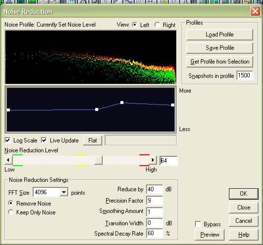Select the rightmost control point on the reduction curve
263x245 pixels.
click(x=173, y=105)
